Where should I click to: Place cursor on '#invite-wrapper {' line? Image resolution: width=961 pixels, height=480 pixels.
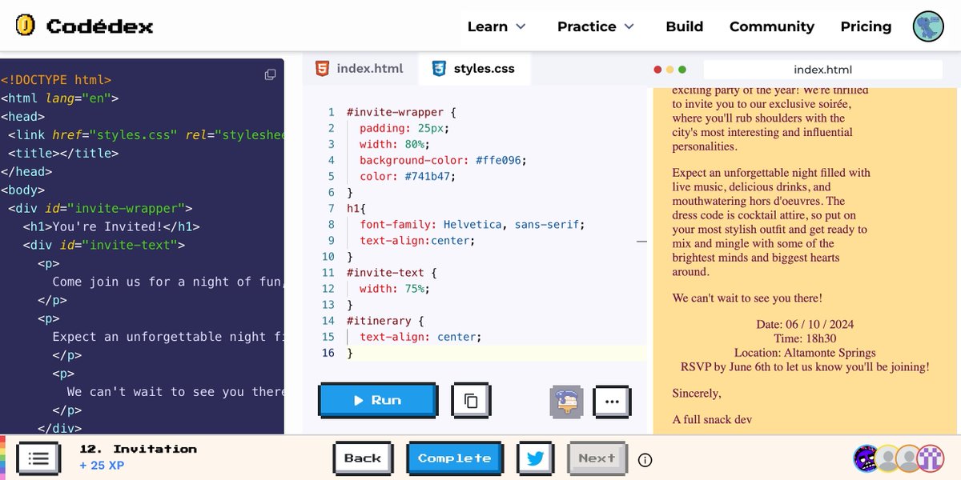tap(401, 112)
